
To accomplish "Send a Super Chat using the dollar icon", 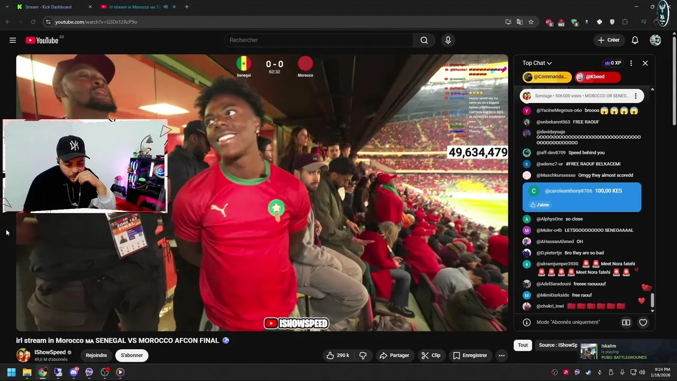I will [626, 322].
